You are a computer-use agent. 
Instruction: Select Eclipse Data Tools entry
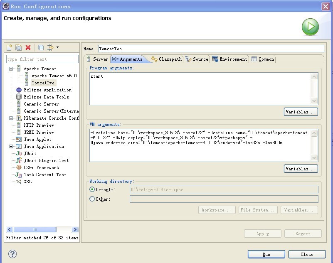[x=46, y=97]
